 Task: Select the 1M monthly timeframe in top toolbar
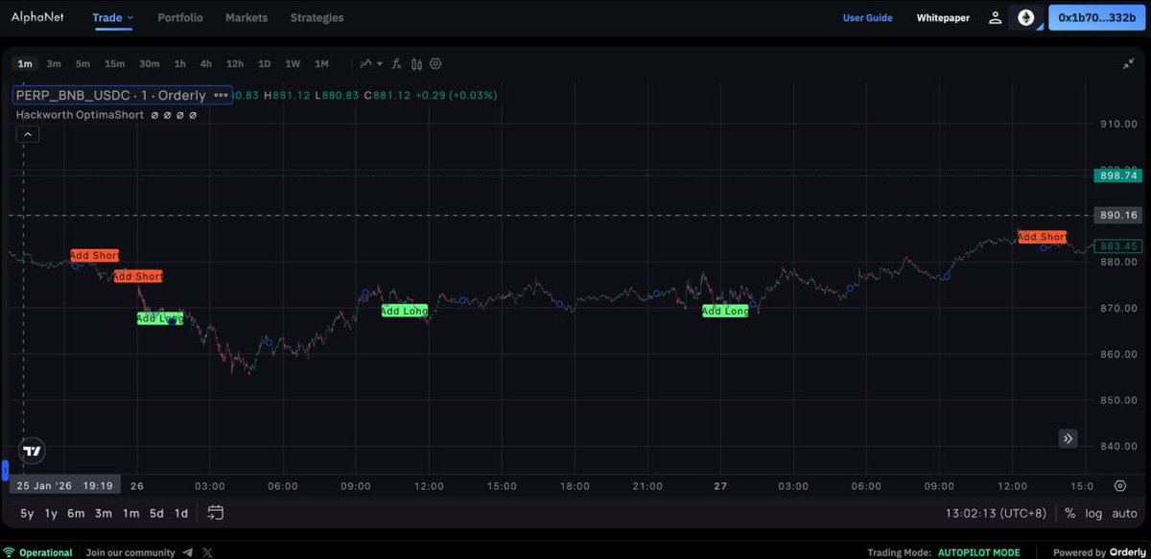pyautogui.click(x=321, y=64)
